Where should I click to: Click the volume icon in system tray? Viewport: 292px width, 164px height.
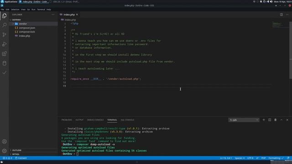[271, 2]
